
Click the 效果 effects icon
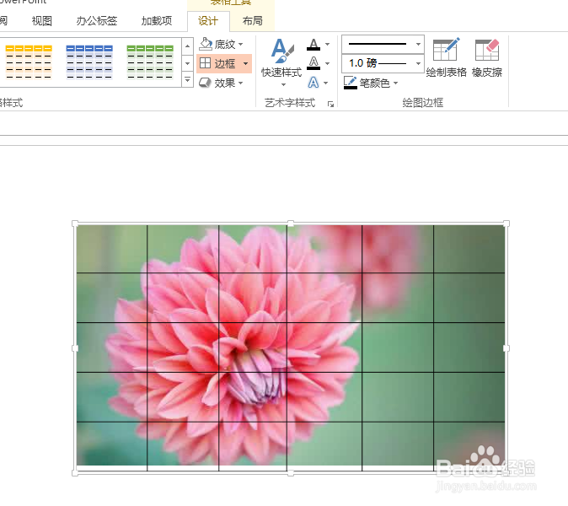(205, 83)
